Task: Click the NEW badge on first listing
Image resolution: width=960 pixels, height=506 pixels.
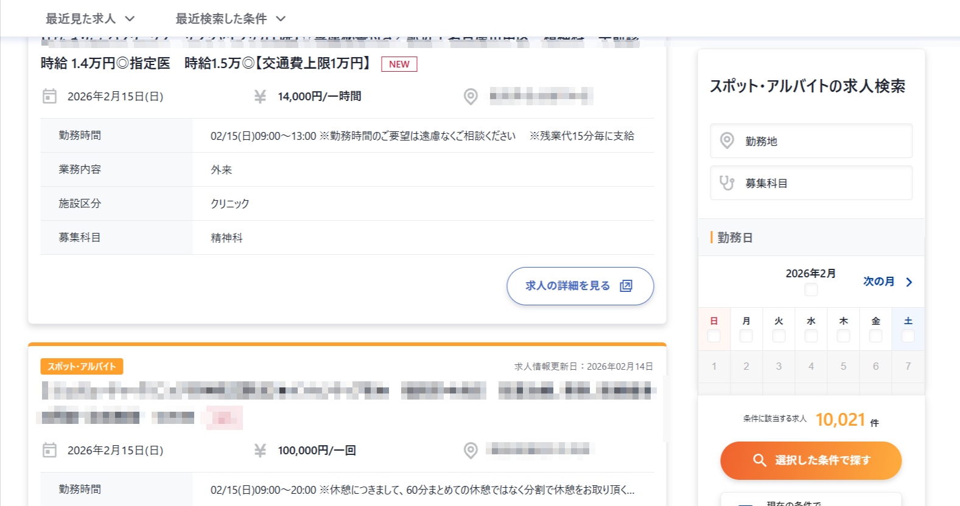Action: point(399,64)
